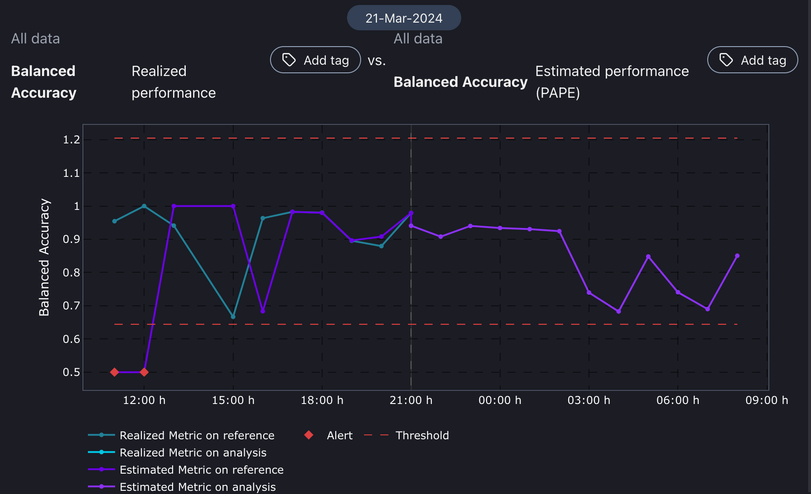Screen dimensions: 811x494
Task: Click the dashed Threshold icon in the legend
Action: (375, 435)
